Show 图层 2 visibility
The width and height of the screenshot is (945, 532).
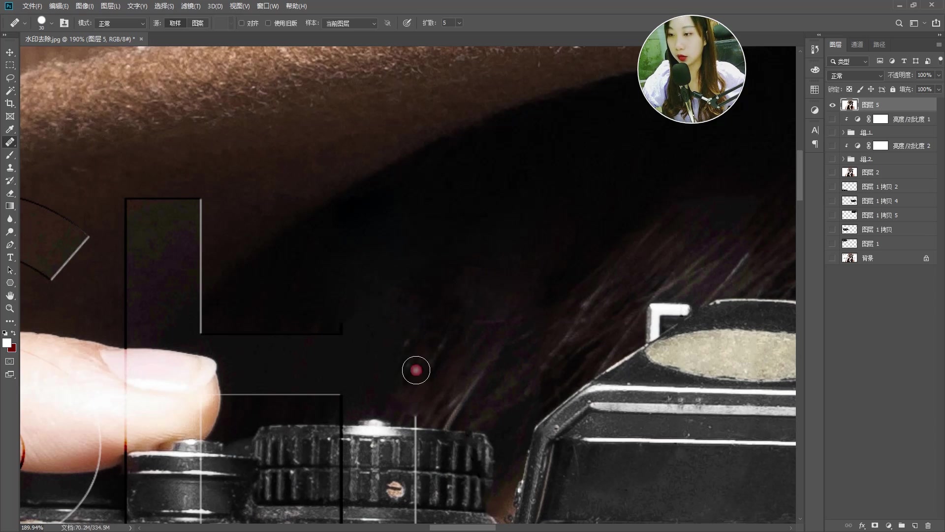click(832, 172)
